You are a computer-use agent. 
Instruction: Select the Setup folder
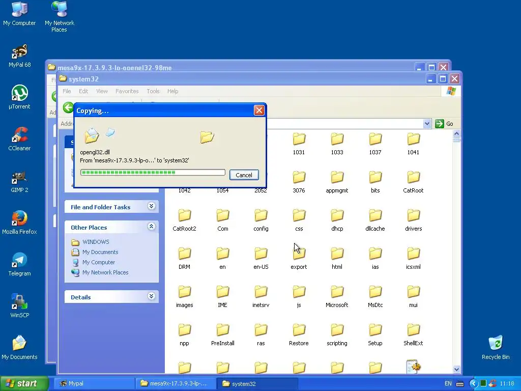click(375, 334)
